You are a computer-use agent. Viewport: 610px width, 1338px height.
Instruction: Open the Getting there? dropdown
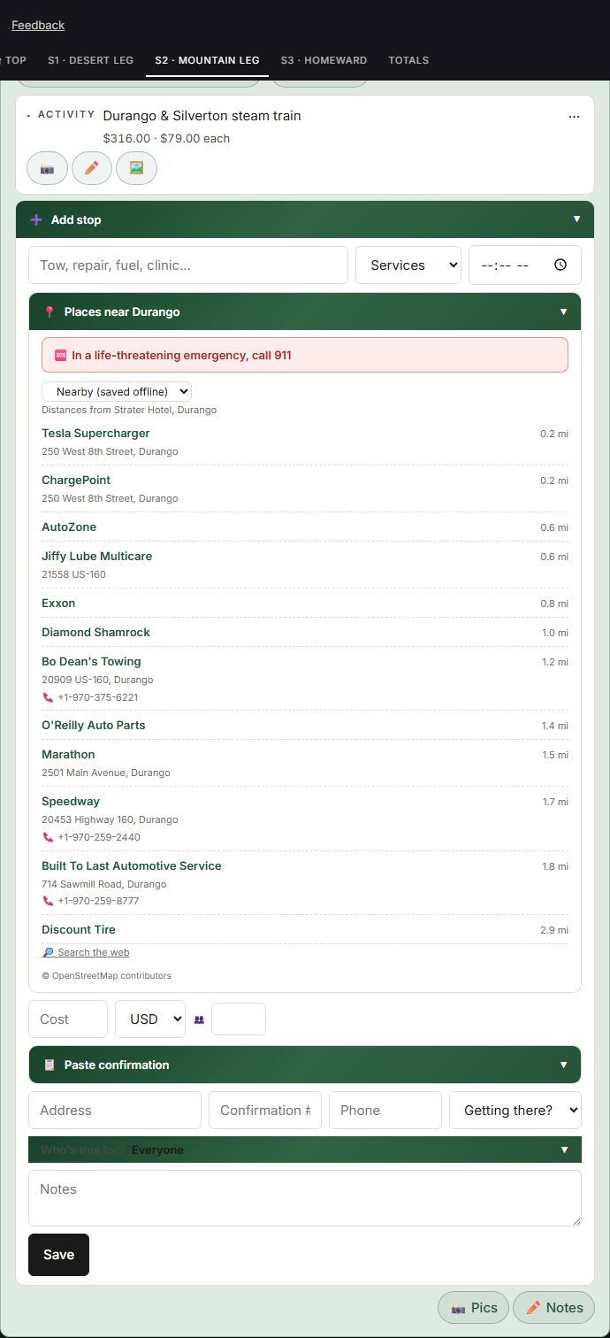[x=515, y=1110]
